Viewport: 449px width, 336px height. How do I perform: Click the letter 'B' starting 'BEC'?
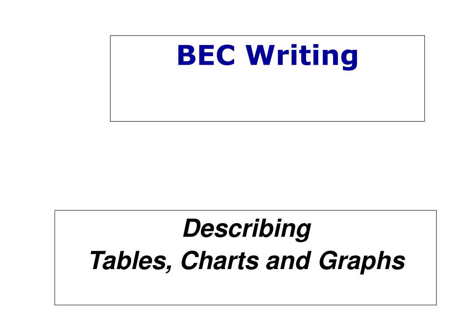point(187,55)
